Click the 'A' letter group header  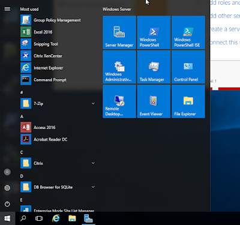point(22,116)
